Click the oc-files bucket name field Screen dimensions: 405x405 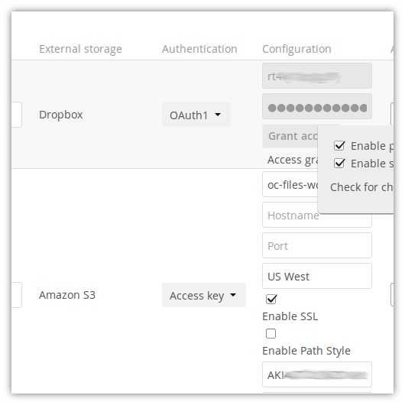tap(290, 184)
